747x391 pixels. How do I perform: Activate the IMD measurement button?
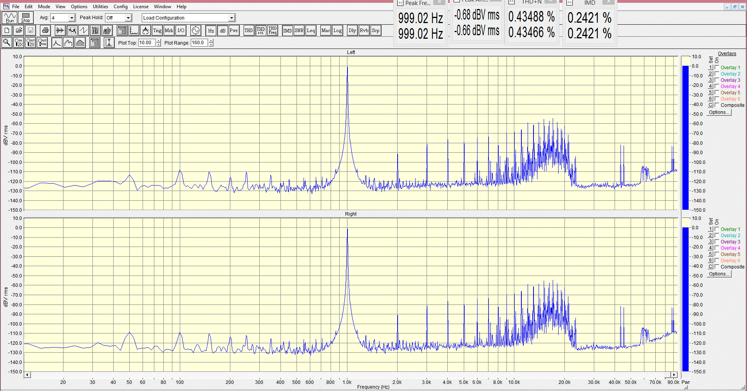288,31
